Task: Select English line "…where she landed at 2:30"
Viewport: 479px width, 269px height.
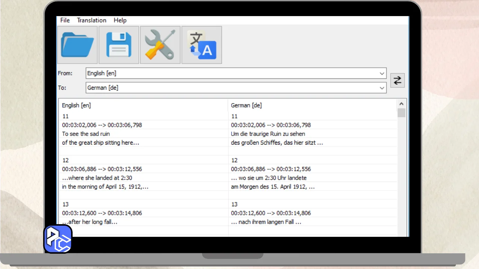Action: (97, 178)
